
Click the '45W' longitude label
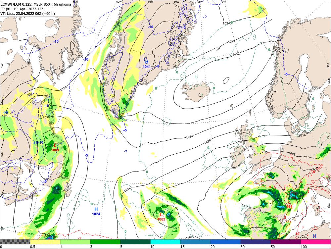(x=151, y=1)
